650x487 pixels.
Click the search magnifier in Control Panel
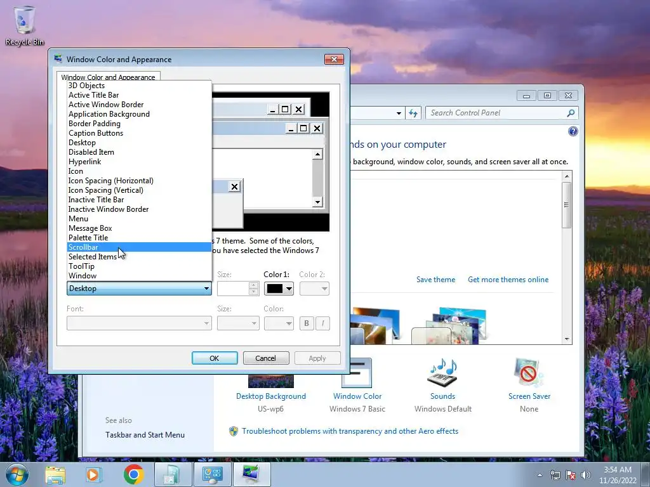[x=571, y=113]
